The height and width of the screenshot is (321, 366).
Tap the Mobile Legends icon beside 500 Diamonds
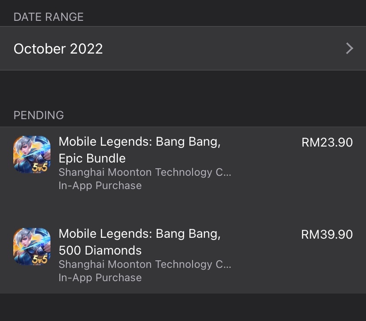click(x=32, y=247)
